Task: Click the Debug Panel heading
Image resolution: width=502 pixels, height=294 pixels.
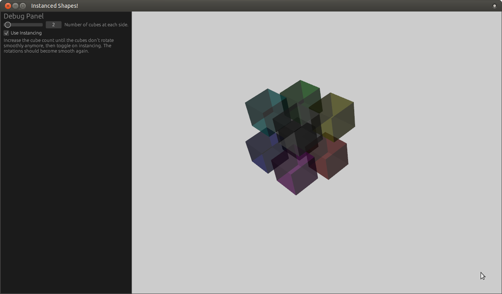Action: pos(23,16)
